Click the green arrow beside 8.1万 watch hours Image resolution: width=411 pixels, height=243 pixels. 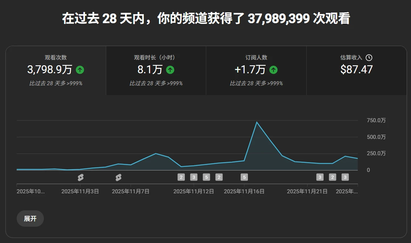[170, 70]
